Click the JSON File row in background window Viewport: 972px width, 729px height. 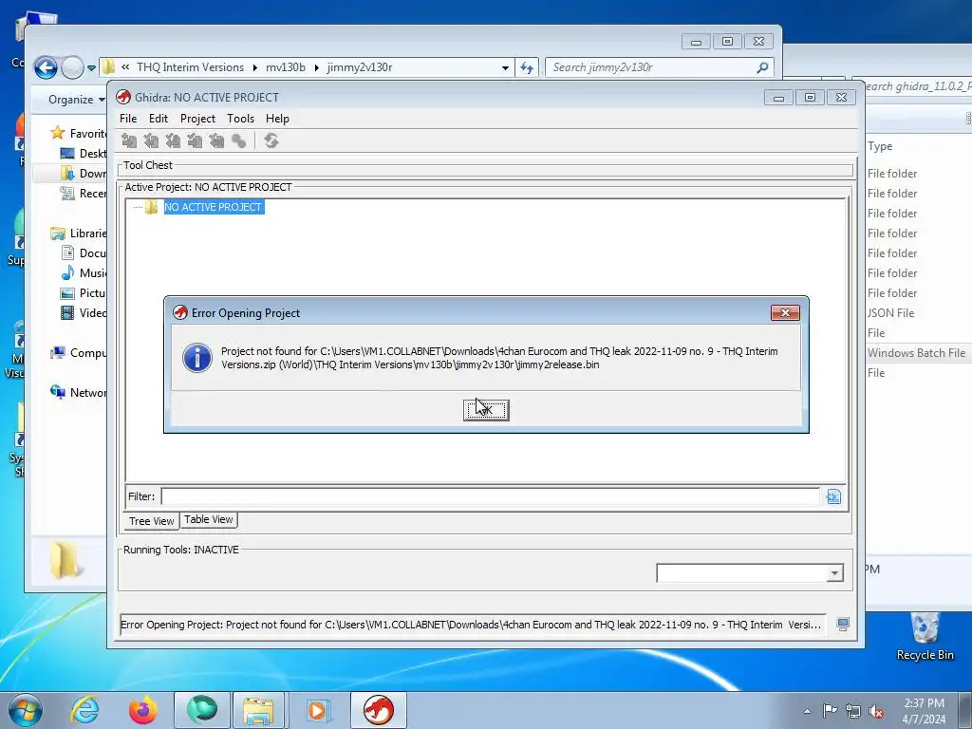click(890, 313)
